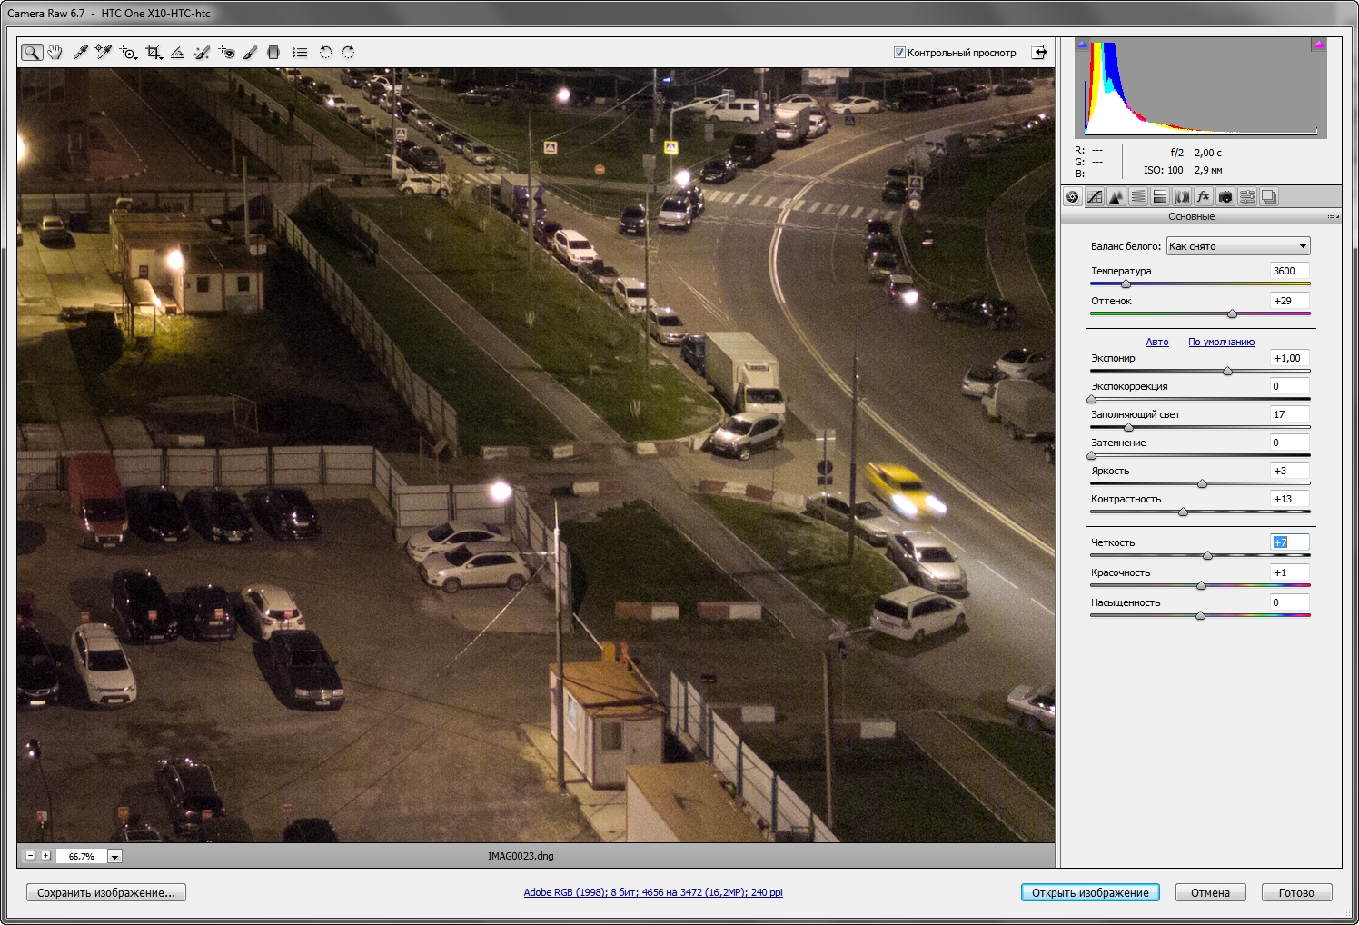The image size is (1359, 925).
Task: Click the Затемнение value field
Action: [x=1289, y=443]
